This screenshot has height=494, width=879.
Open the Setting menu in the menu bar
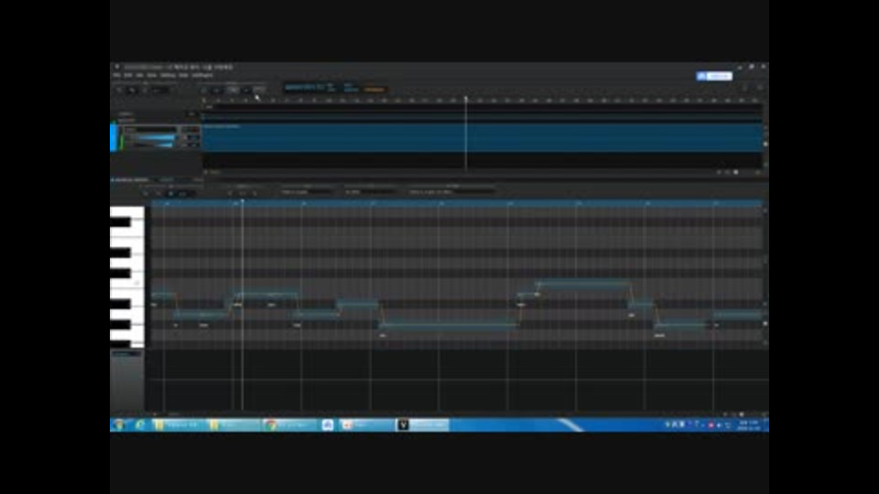(168, 75)
